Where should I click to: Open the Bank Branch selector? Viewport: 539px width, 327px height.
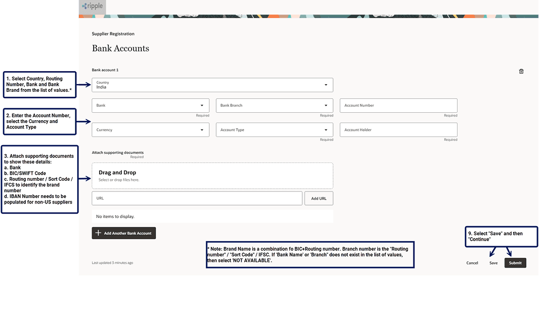click(x=274, y=105)
